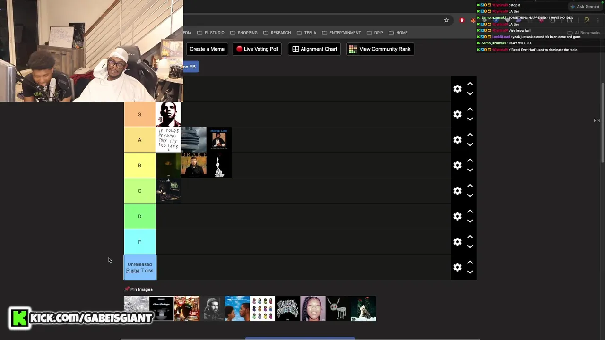Open settings gear for the C tier row
Viewport: 605px width, 340px height.
457,191
